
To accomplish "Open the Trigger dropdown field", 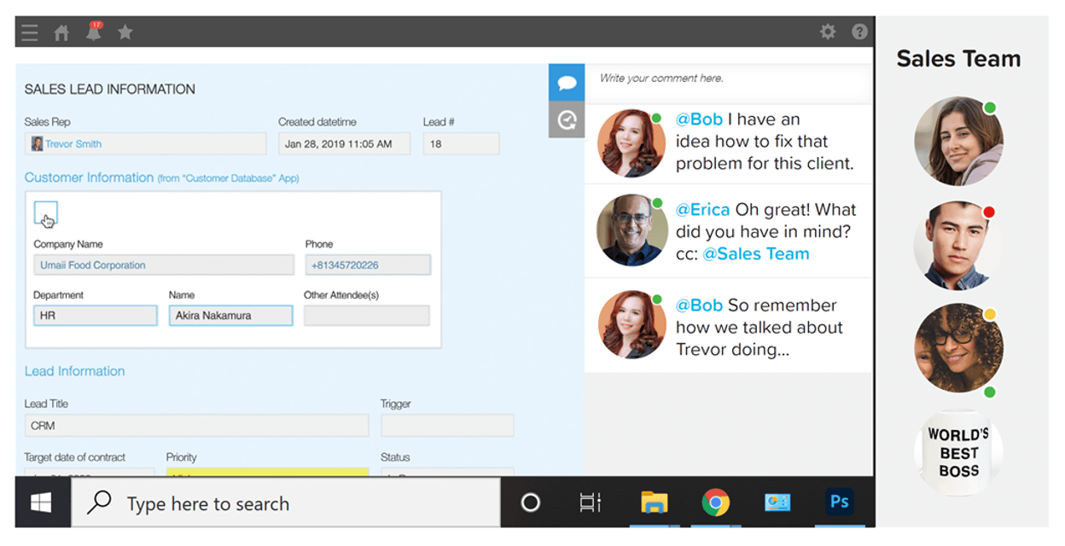I will [x=447, y=426].
